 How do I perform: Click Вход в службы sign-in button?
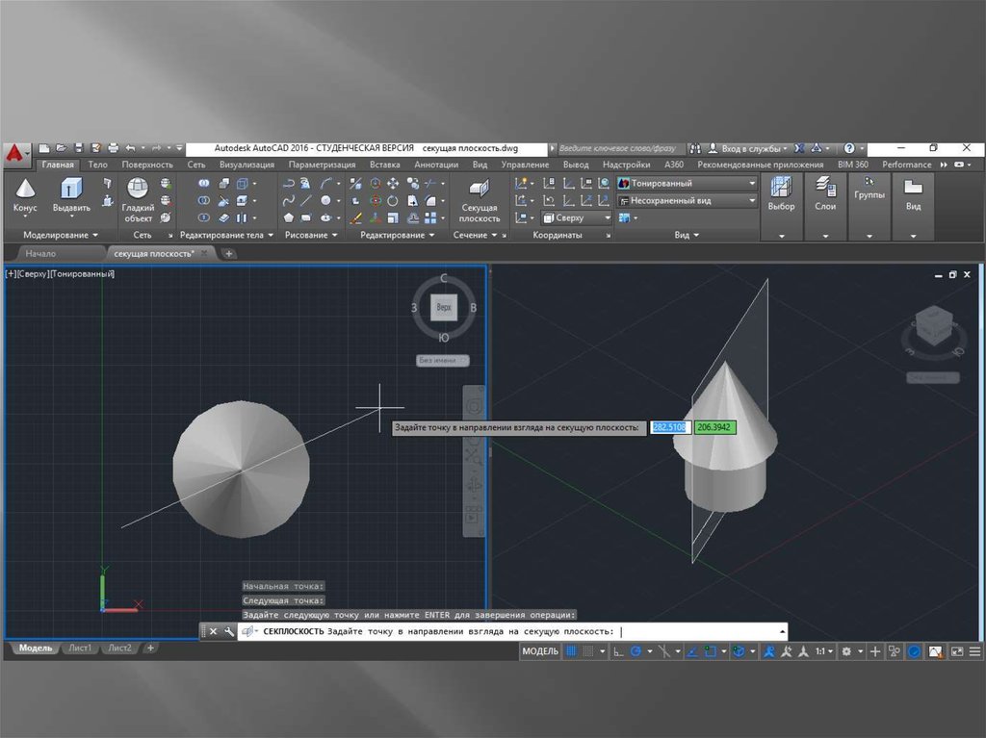coord(748,149)
